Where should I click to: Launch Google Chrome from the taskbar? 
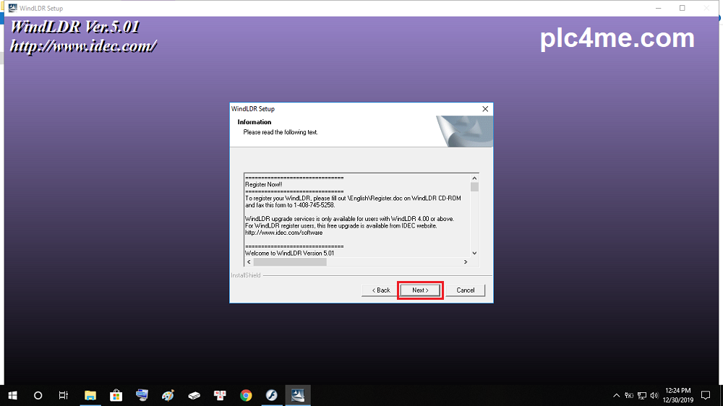(246, 395)
